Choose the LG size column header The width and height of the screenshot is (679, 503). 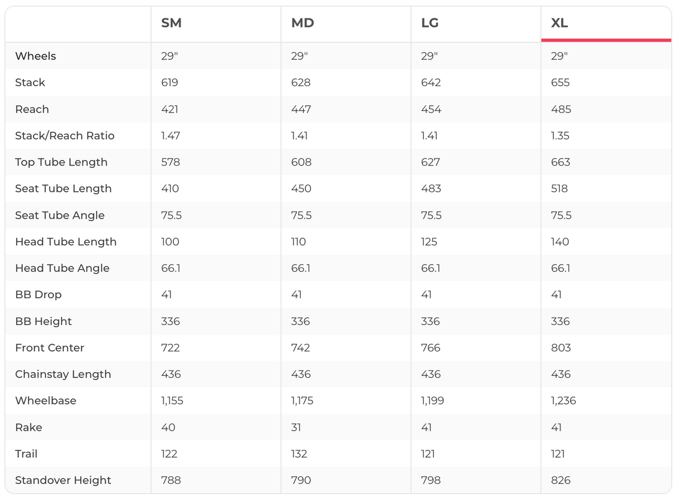tap(430, 23)
